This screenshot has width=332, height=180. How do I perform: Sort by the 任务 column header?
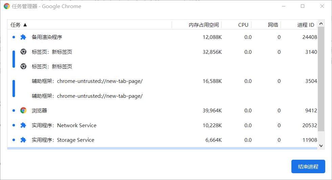click(x=19, y=25)
